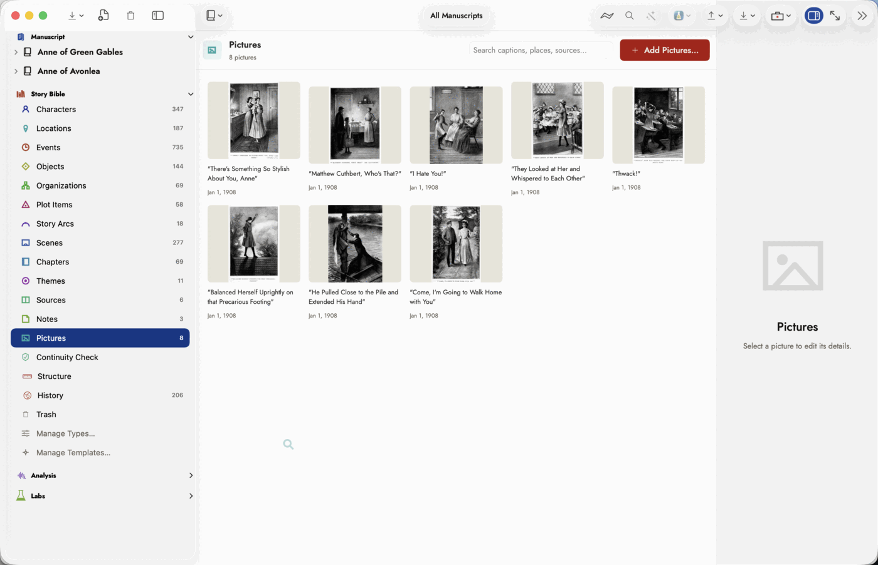Image resolution: width=878 pixels, height=565 pixels.
Task: Go to Events in the sidebar
Action: point(100,147)
